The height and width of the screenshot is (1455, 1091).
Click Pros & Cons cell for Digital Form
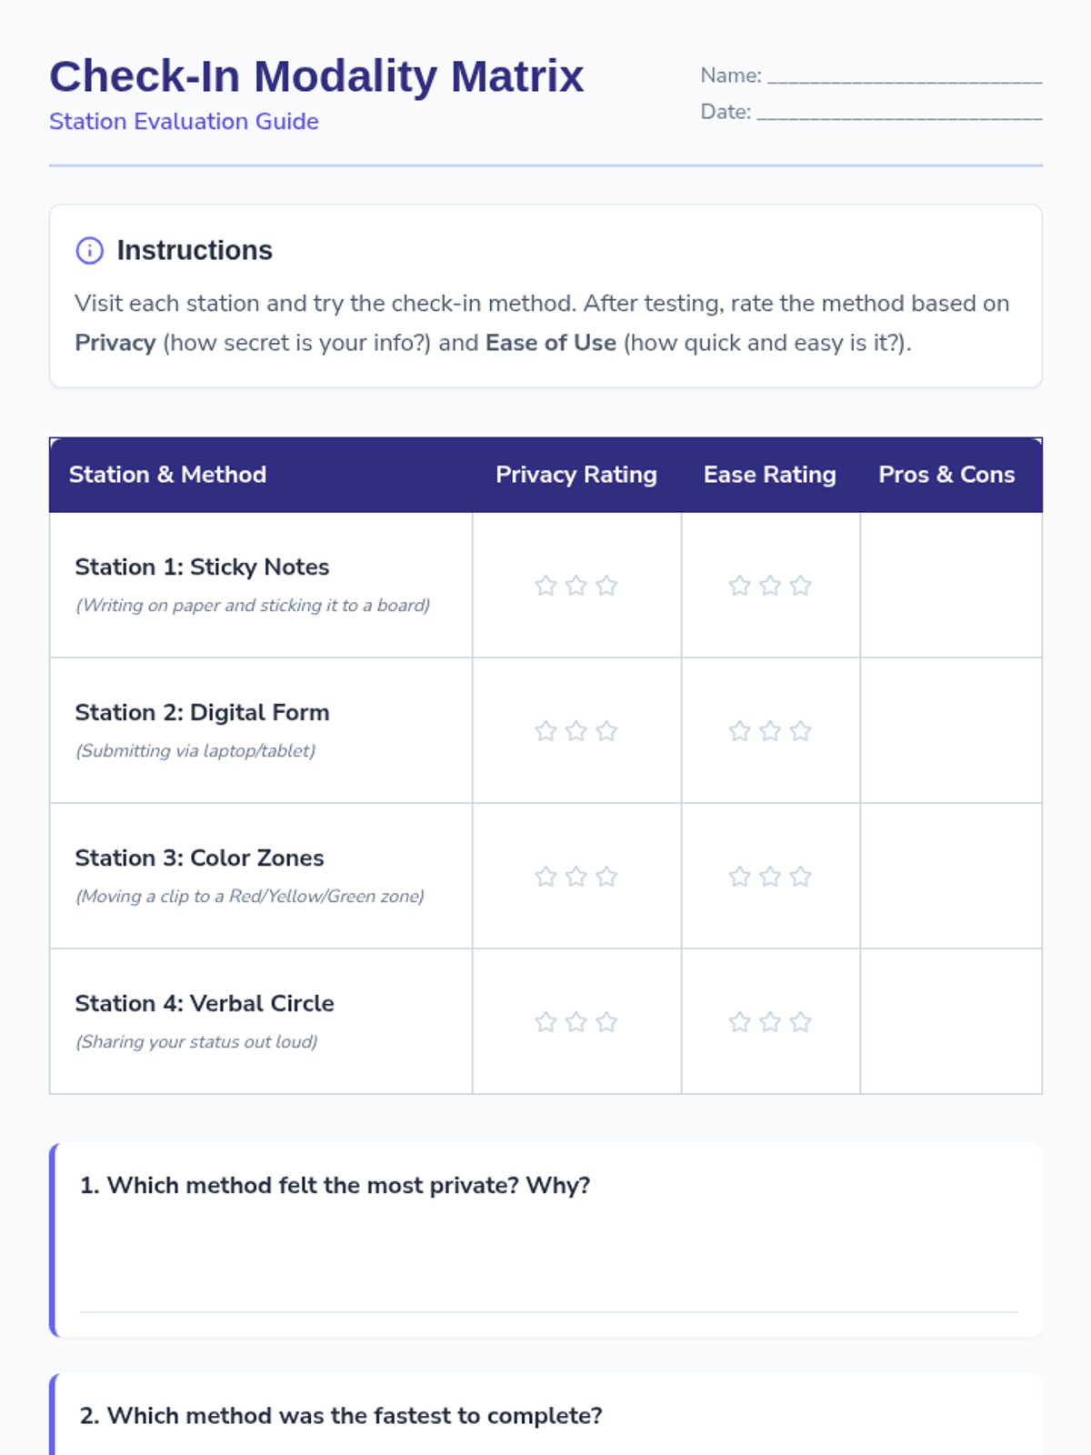pyautogui.click(x=951, y=731)
